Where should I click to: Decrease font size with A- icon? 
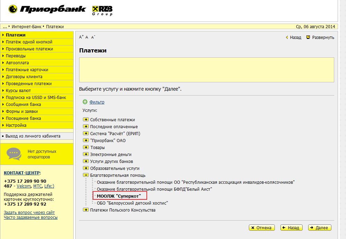93,37
